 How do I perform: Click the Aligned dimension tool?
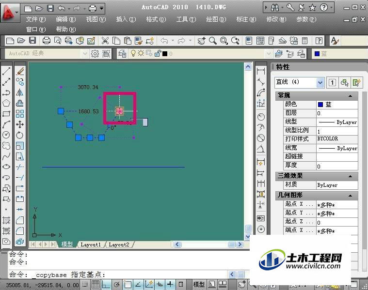261,82
